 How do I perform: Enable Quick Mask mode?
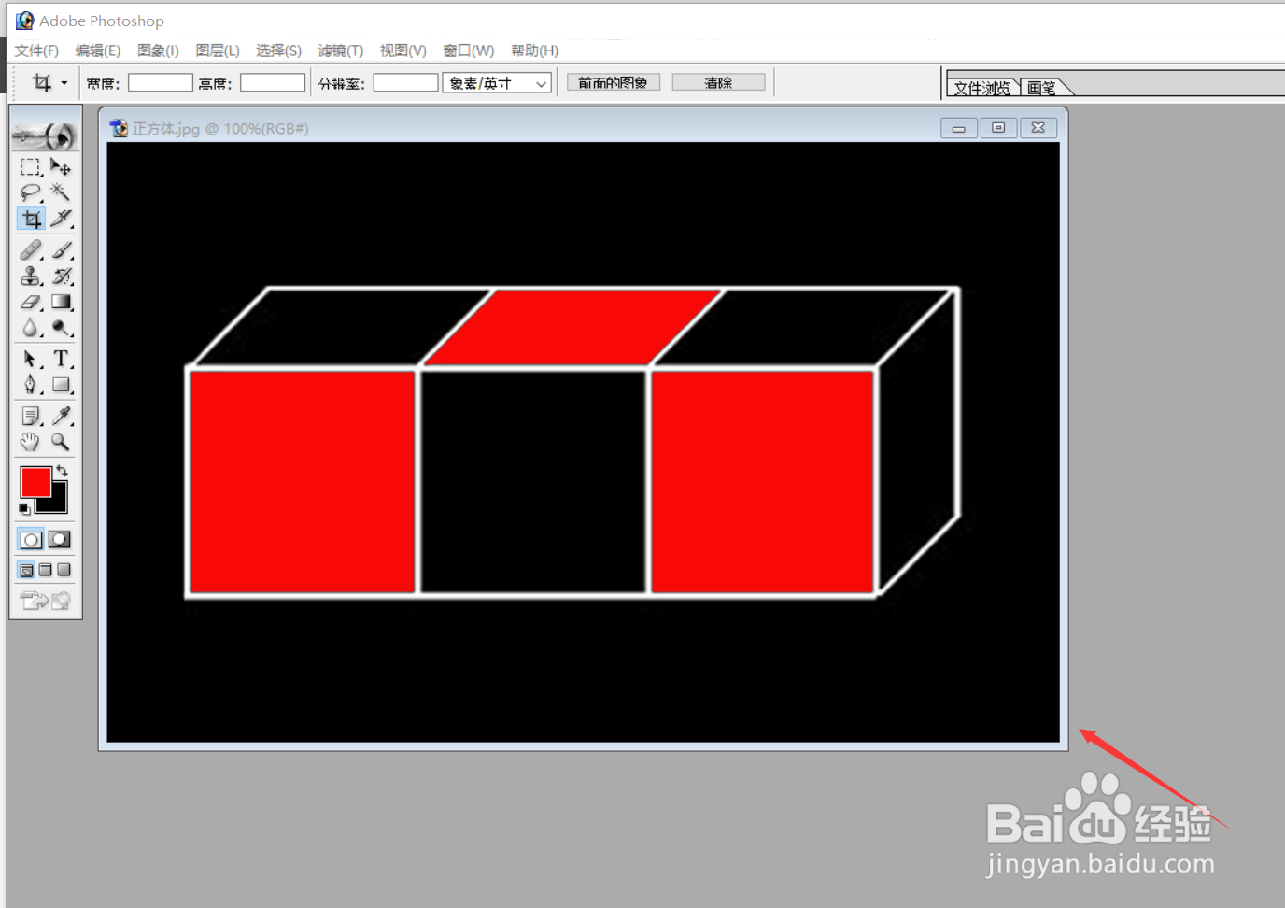[x=59, y=540]
